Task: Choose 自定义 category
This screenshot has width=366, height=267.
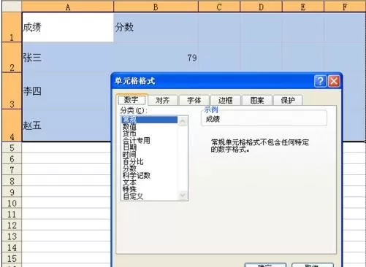Action: coord(150,196)
